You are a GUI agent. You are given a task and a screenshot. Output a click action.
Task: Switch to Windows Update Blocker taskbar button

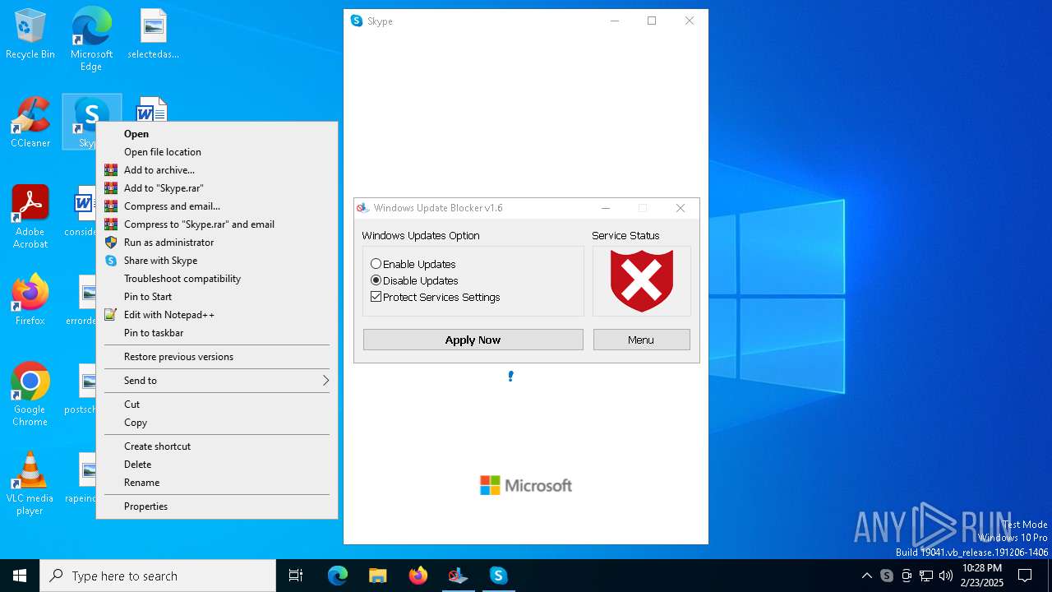[459, 576]
